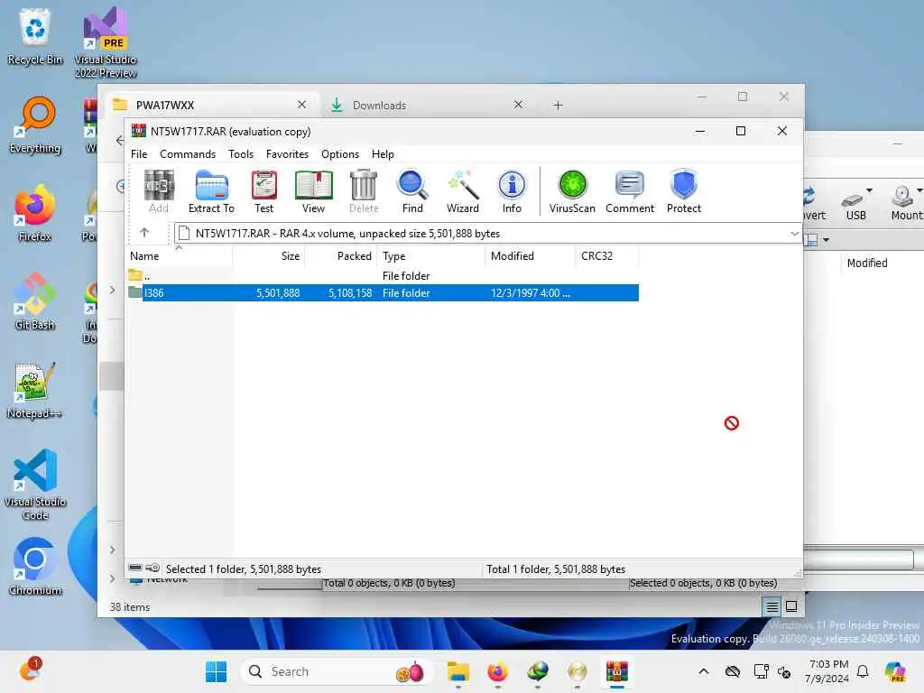Screen dimensions: 924x693
Task: Show hidden tray icons chevron
Action: click(704, 671)
